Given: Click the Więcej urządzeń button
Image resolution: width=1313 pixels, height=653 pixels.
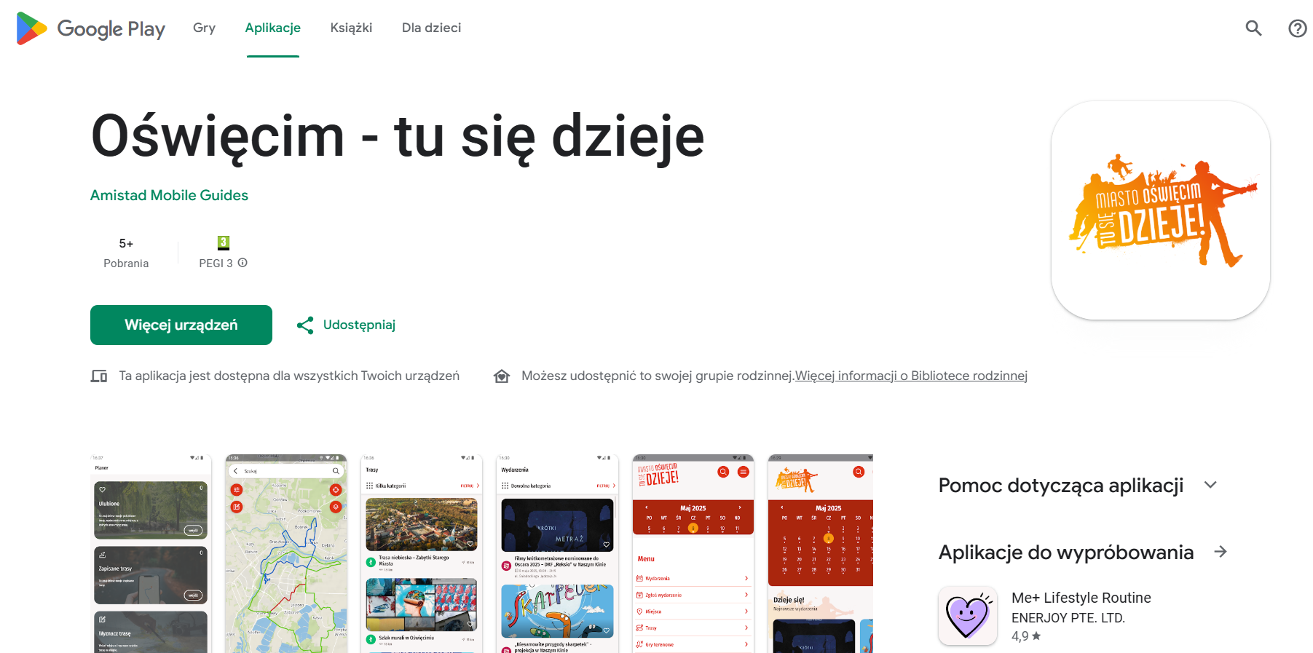Looking at the screenshot, I should tap(181, 325).
